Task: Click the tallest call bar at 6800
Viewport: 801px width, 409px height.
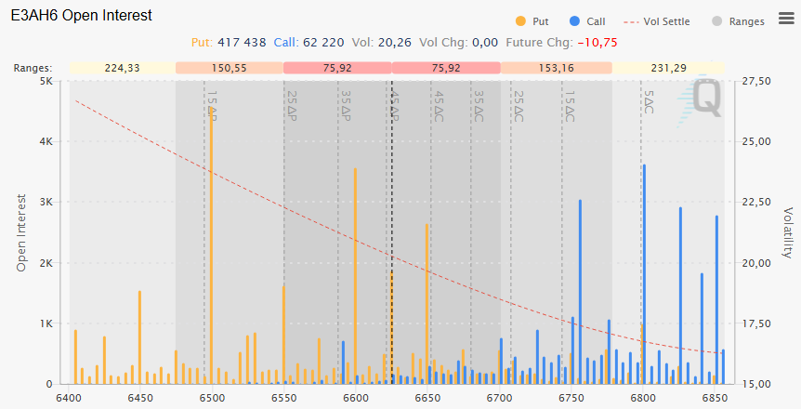Action: (644, 270)
